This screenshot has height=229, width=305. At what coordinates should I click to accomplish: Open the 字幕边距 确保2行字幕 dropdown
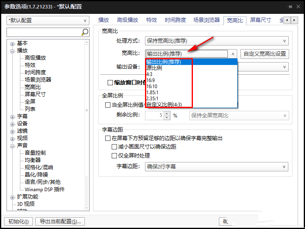click(x=216, y=167)
